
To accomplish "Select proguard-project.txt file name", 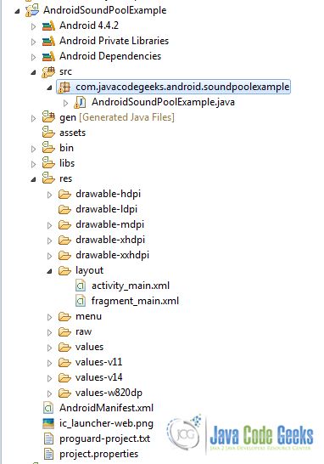I will pos(104,439).
